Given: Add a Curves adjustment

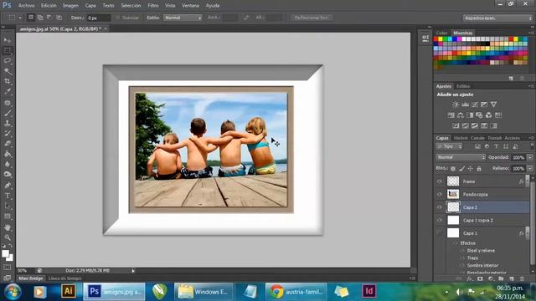Looking at the screenshot, I should (x=475, y=105).
